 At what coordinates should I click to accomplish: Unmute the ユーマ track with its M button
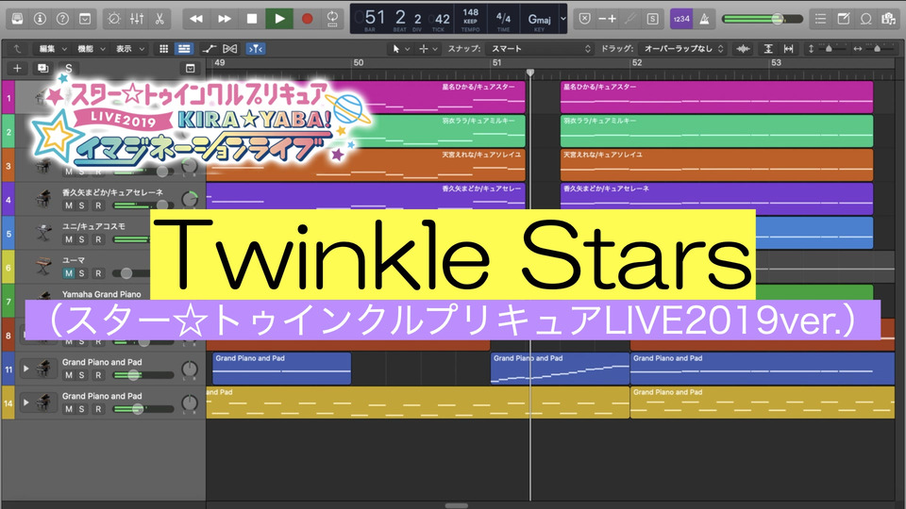coord(69,273)
